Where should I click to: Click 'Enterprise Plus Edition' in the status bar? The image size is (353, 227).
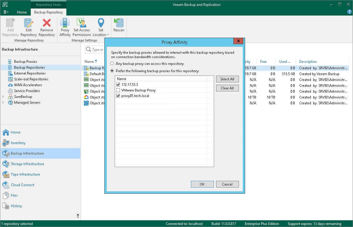click(x=262, y=224)
